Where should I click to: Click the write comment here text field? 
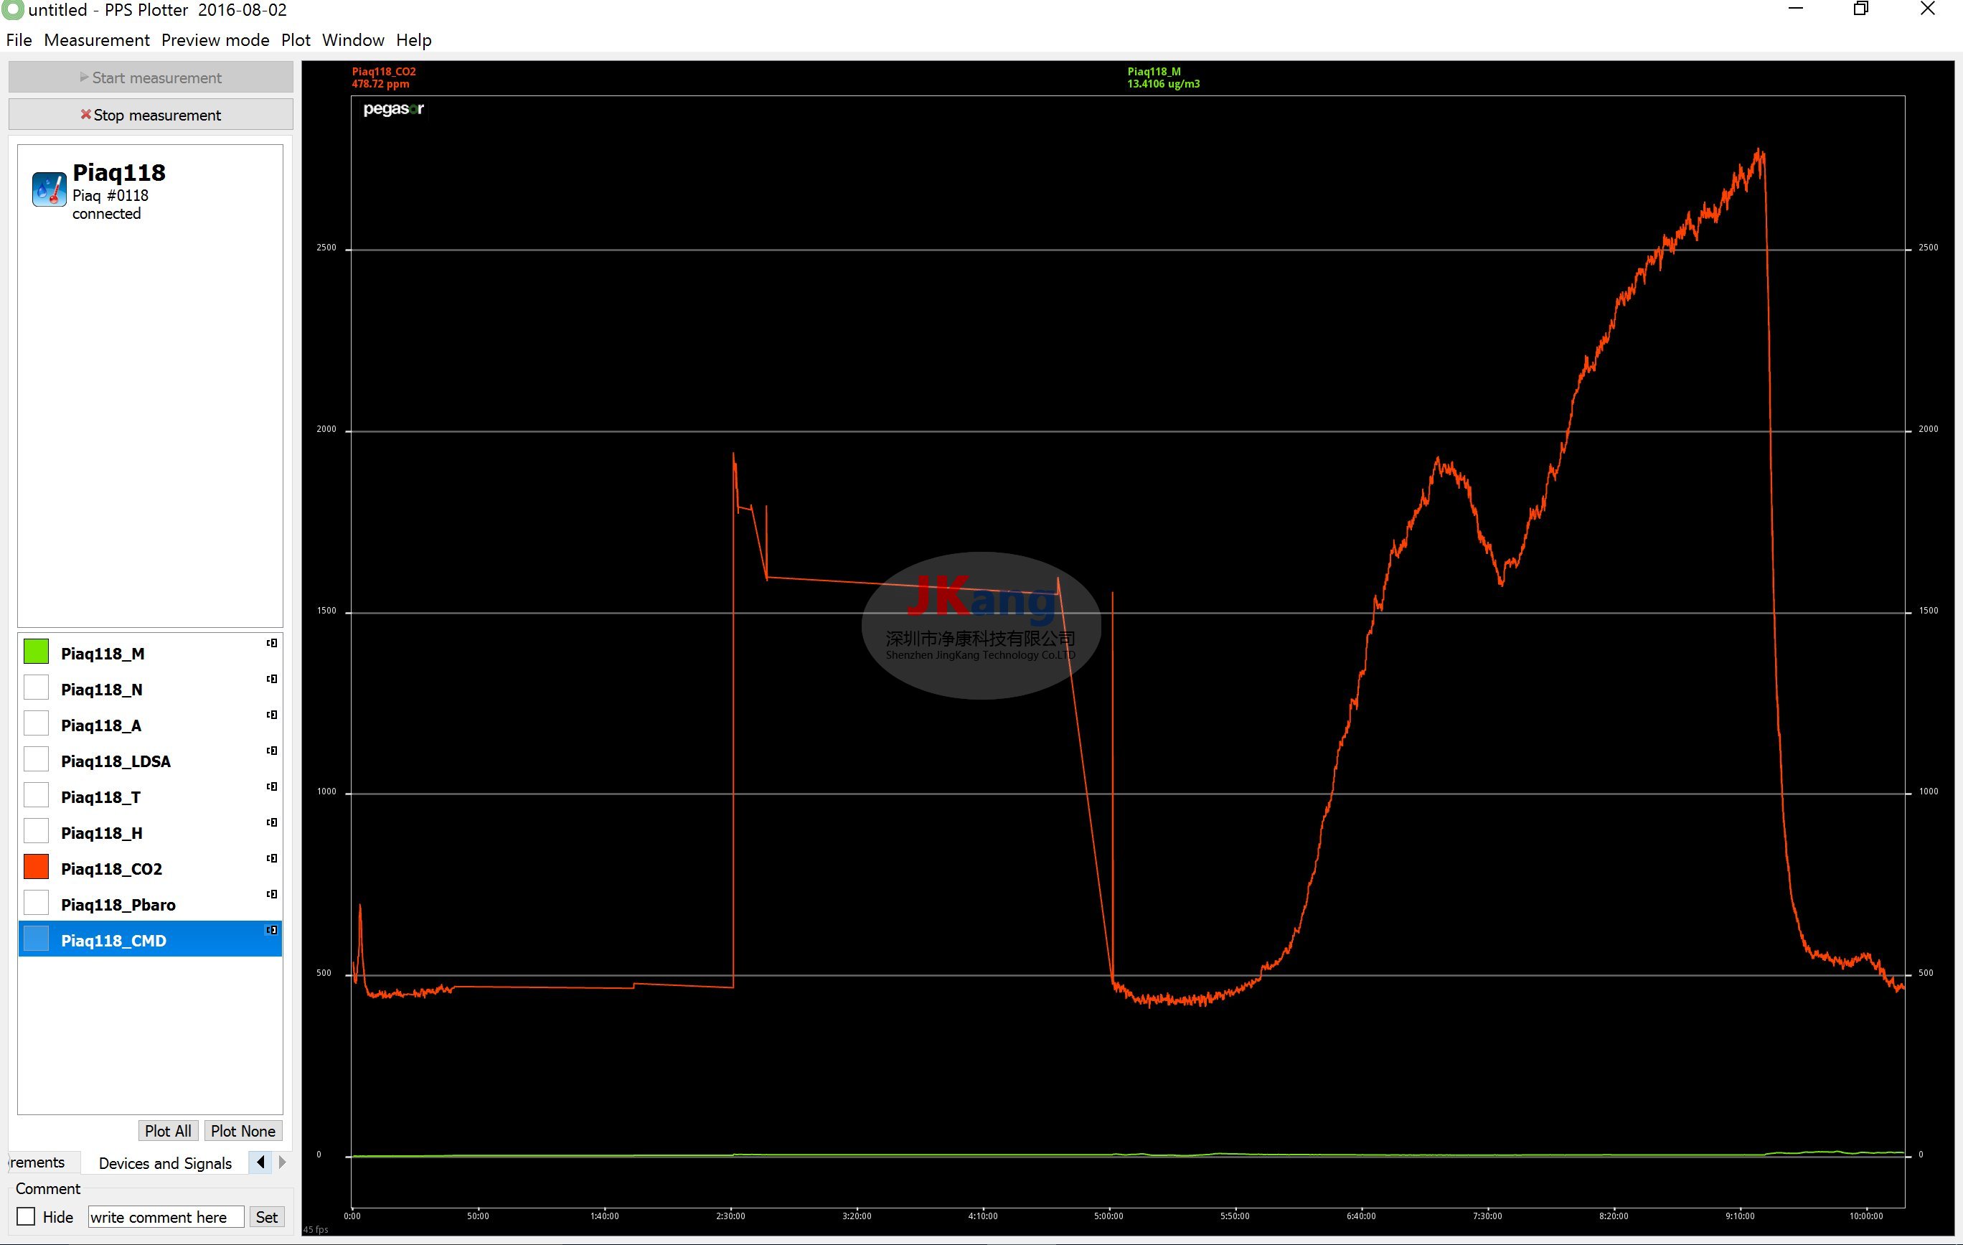tap(166, 1216)
